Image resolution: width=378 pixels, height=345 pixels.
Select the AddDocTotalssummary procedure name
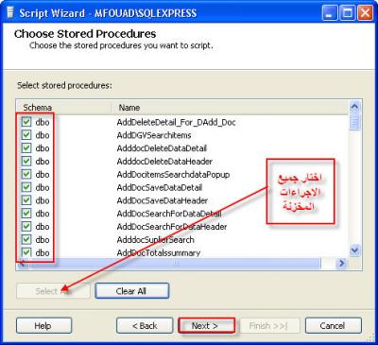click(x=159, y=253)
